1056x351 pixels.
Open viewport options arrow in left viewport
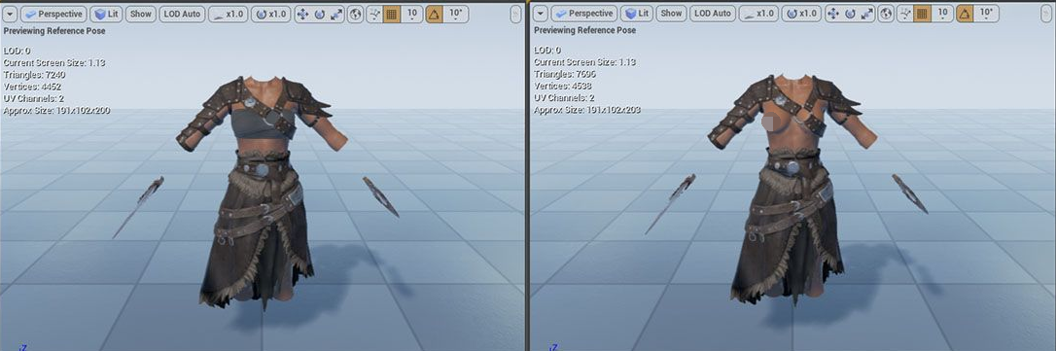(x=10, y=14)
